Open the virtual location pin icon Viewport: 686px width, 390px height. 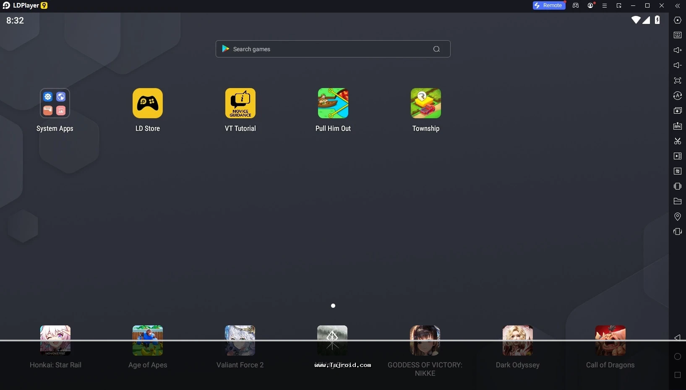677,216
